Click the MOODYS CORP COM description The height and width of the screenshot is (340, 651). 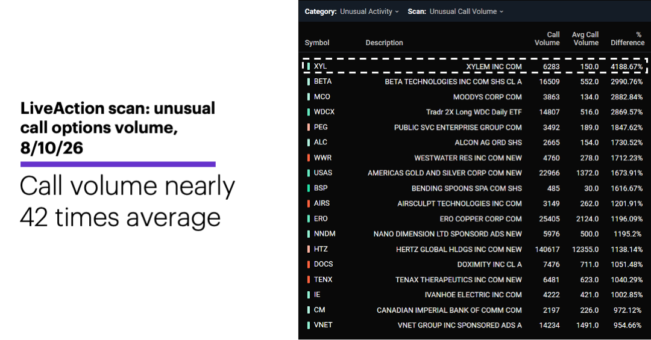488,97
